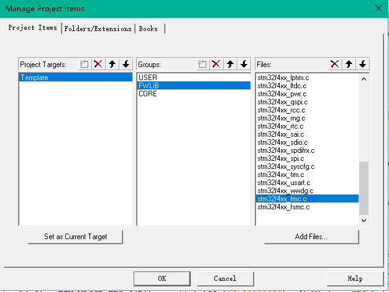Select file stm32f4xx_ltdc.c
This screenshot has width=389, height=292.
tap(307, 86)
